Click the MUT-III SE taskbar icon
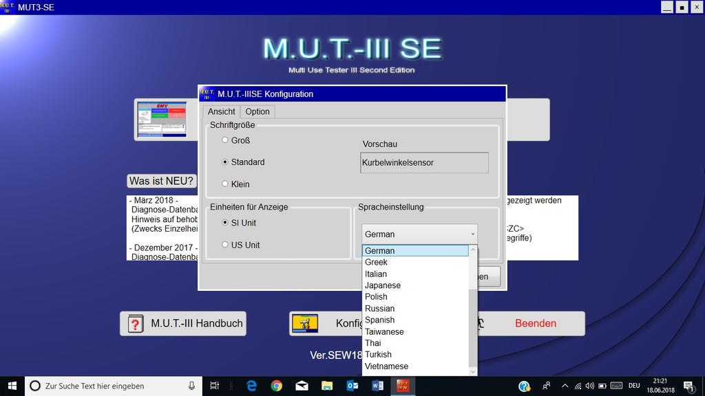The image size is (705, 396). tap(403, 386)
